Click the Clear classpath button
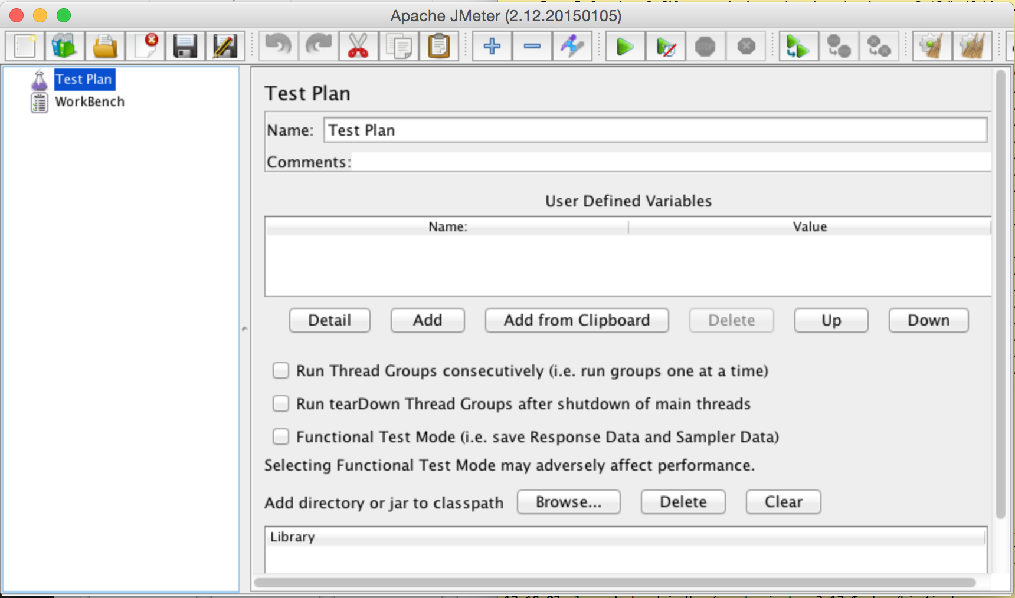The width and height of the screenshot is (1015, 598). coord(784,502)
